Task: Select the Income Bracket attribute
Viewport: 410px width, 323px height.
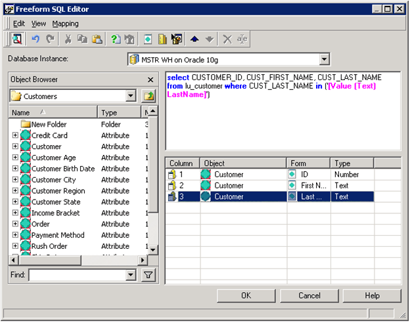Action: 56,213
